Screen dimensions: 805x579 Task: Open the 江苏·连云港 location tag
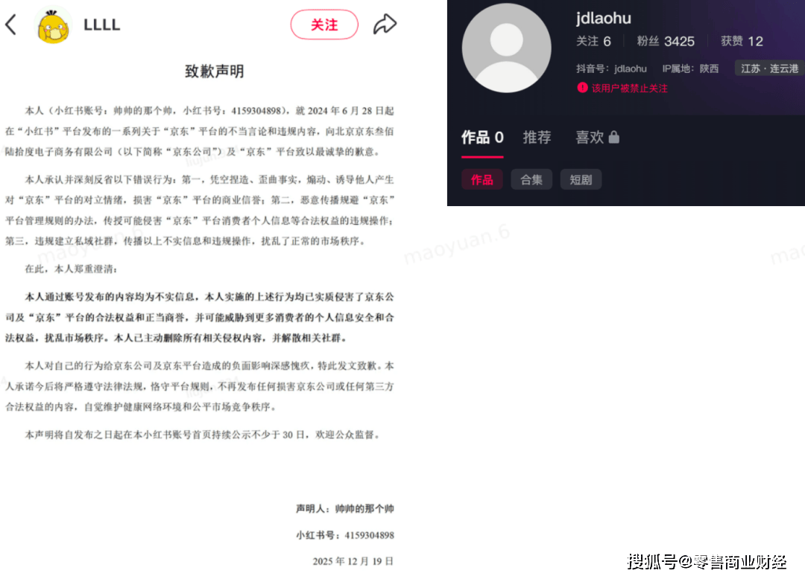(x=769, y=68)
